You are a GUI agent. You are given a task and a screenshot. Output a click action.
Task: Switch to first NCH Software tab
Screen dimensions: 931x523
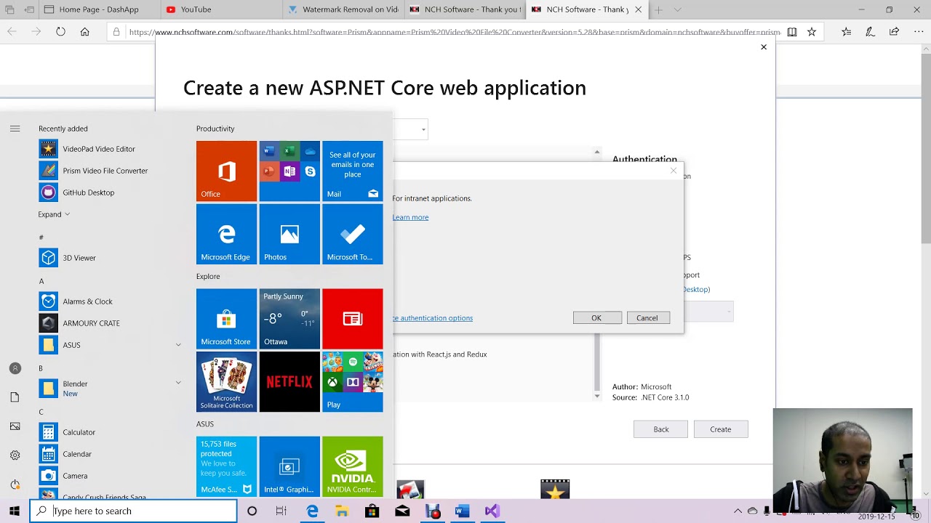coord(465,9)
